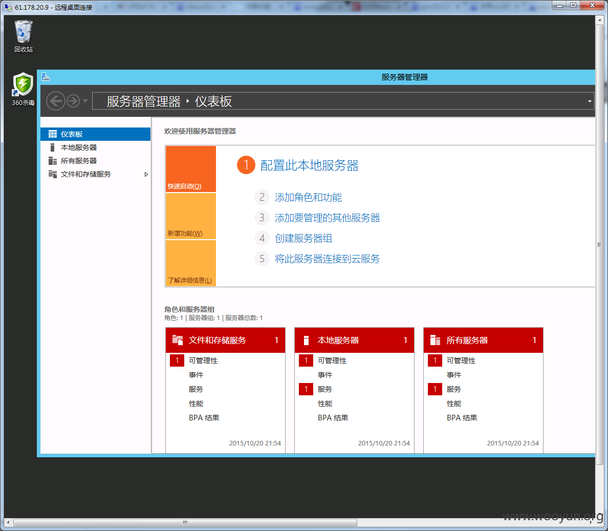The height and width of the screenshot is (531, 608).
Task: Open 性能 under 所有服务器 tile
Action: tap(453, 403)
